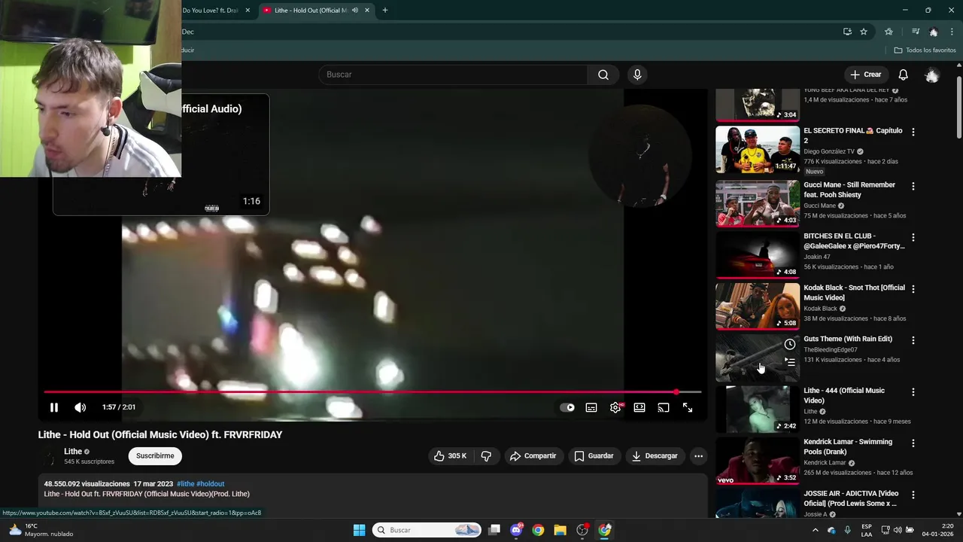Show hidden system tray icons

[815, 530]
